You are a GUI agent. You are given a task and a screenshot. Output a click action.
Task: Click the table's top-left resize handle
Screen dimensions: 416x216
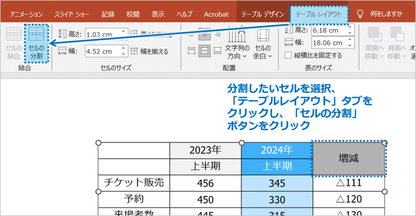tap(98, 143)
